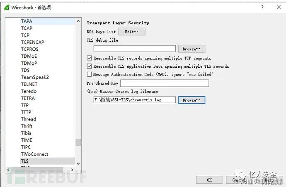Click the Wireshark shark fin title icon
The image size is (286, 187).
[x=7, y=7]
